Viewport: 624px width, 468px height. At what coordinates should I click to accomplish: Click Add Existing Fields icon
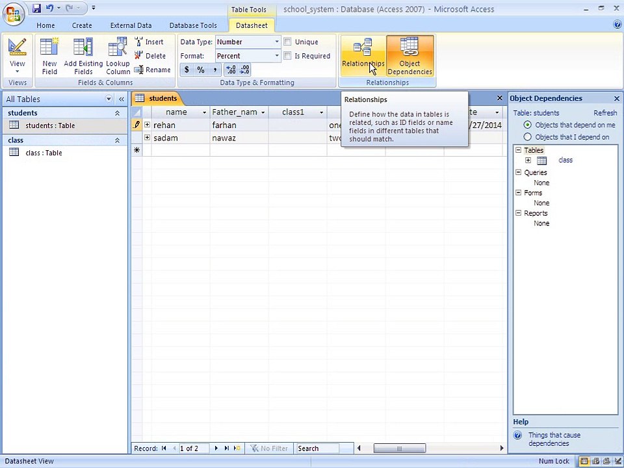83,56
